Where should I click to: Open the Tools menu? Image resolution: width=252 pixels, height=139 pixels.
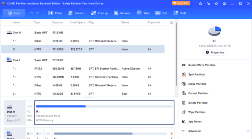180,13
